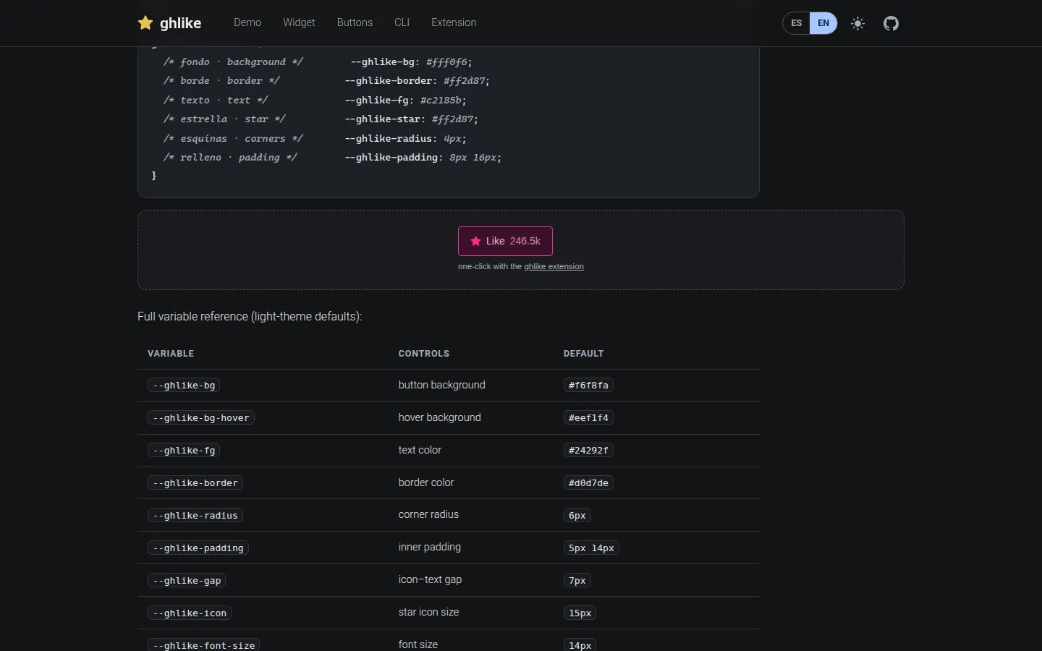This screenshot has width=1042, height=651.
Task: Toggle the light/dark theme sun icon
Action: (x=857, y=23)
